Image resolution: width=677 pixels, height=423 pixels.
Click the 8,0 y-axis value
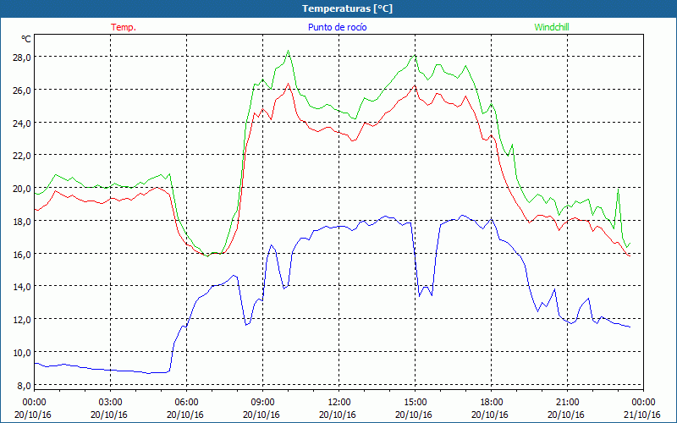click(x=24, y=385)
